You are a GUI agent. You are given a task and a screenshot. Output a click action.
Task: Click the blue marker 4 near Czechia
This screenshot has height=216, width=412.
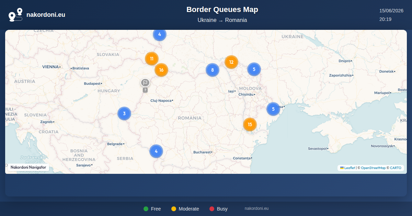point(160,34)
